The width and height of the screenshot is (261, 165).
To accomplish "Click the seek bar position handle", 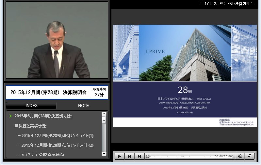I will tap(148, 156).
